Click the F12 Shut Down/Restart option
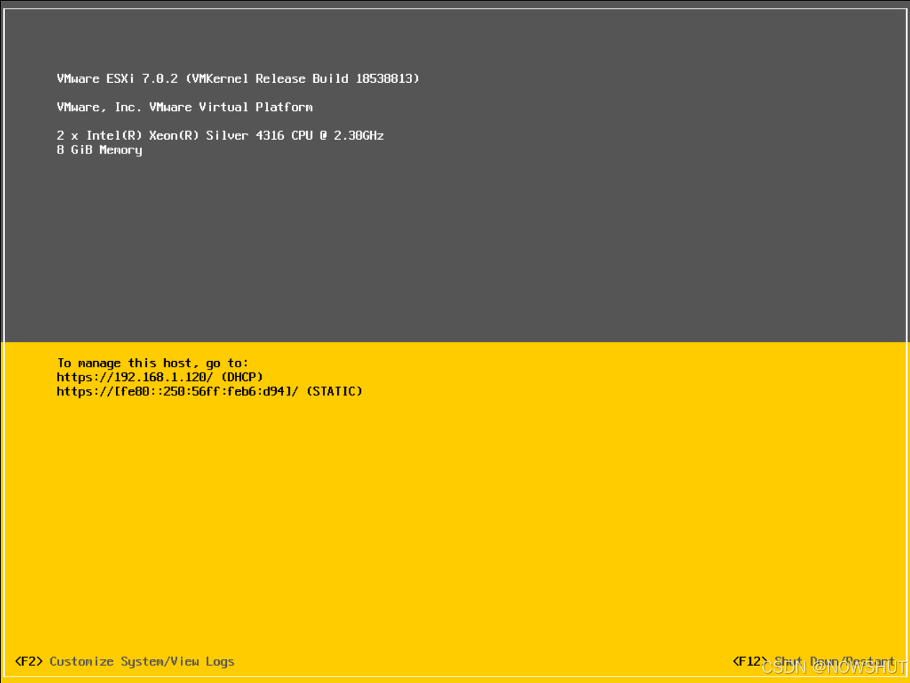 pos(814,661)
